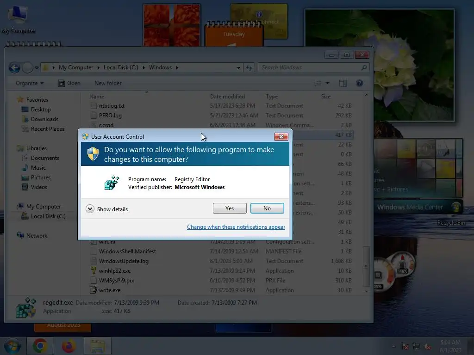
Task: Sort by Date modified column header
Action: [228, 97]
